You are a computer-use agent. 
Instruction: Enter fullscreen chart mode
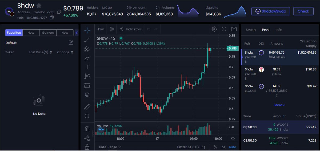[224, 29]
